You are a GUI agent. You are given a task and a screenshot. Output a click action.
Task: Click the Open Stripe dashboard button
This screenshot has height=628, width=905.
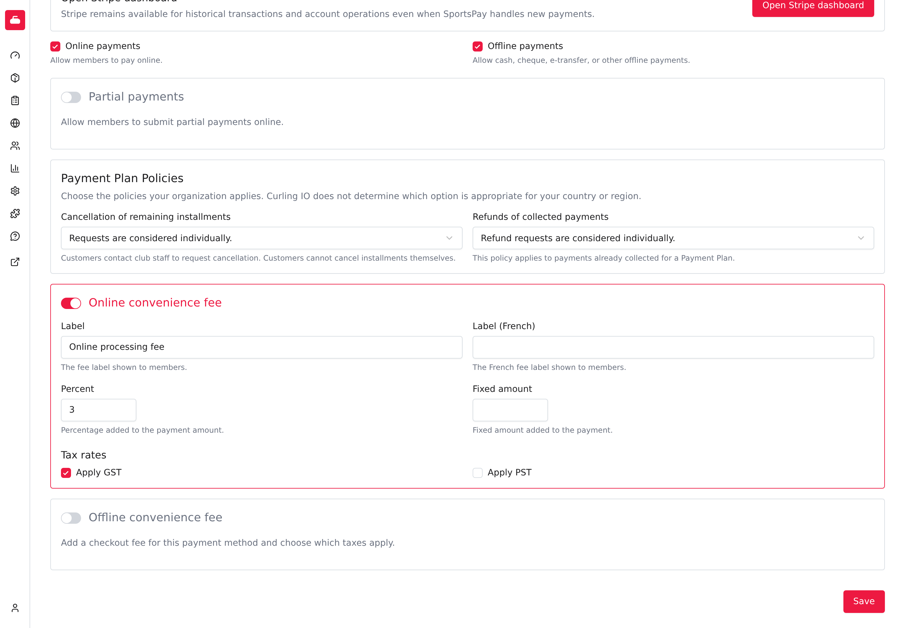[813, 6]
